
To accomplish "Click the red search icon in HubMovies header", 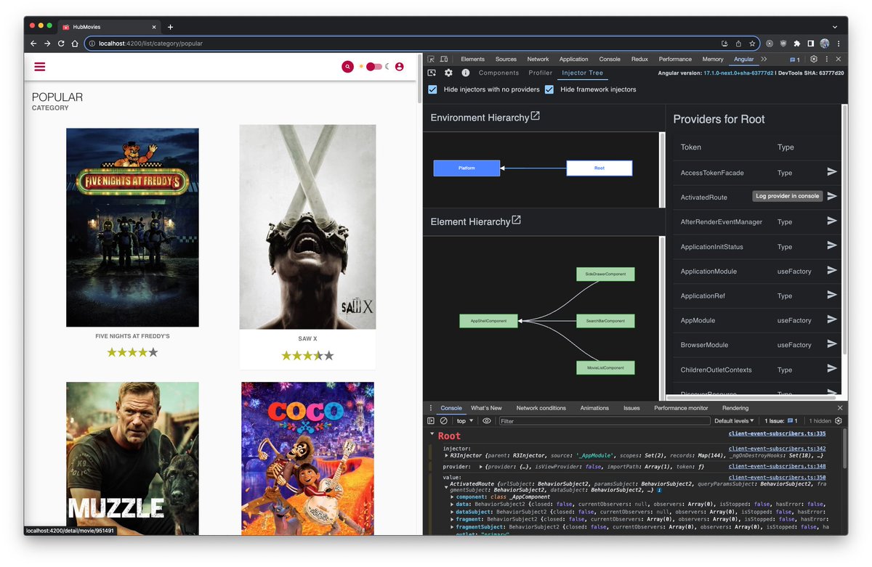I will pyautogui.click(x=348, y=67).
